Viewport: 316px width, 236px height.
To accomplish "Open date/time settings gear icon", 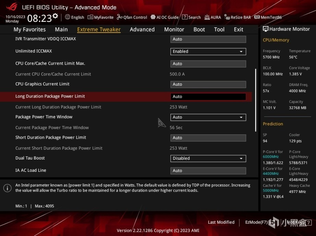I will tap(55, 16).
